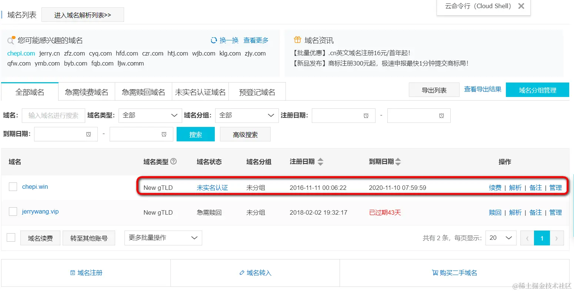The width and height of the screenshot is (574, 292).
Task: Click the search magnifier icon beside 您可能感兴趣的域名
Action: coord(11,40)
